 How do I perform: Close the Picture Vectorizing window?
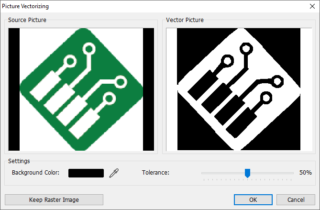pos(312,6)
